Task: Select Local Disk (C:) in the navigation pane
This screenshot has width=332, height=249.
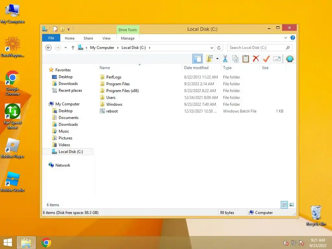Action: tap(68, 152)
